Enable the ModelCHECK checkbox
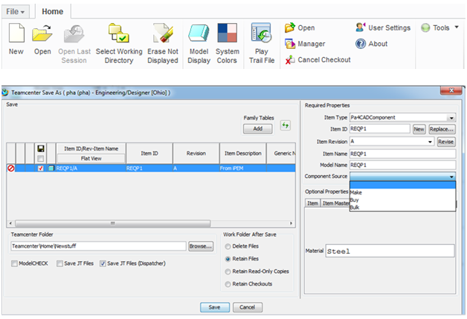Screen dimensions: 467x319 pyautogui.click(x=14, y=263)
